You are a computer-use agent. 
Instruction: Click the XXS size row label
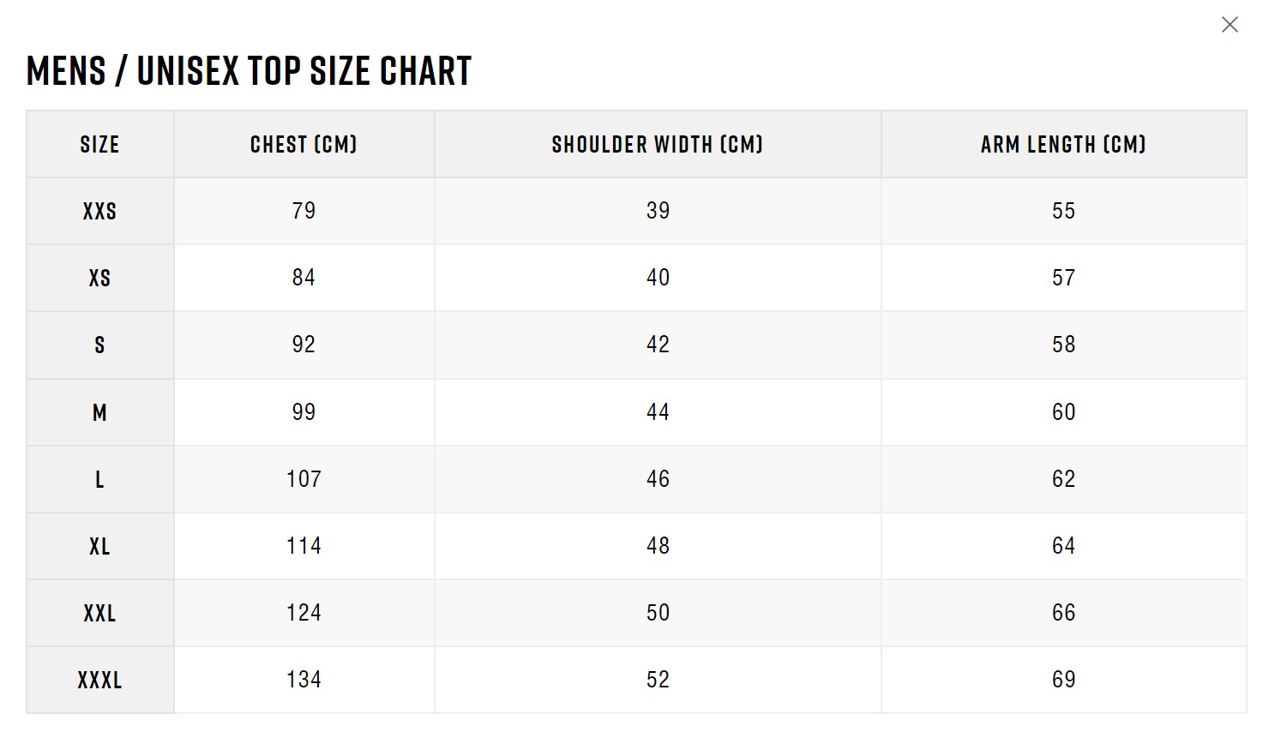99,212
